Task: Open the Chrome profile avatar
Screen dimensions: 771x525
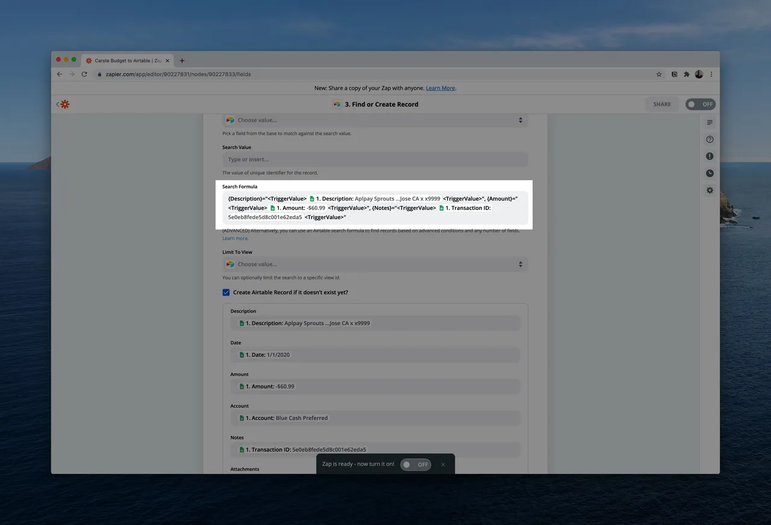Action: tap(699, 74)
